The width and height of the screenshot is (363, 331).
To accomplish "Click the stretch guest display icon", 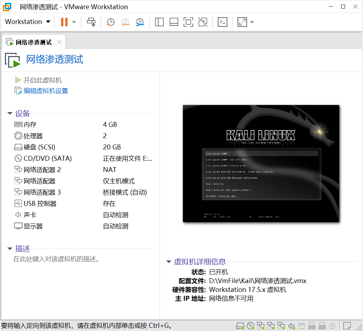I will point(242,22).
